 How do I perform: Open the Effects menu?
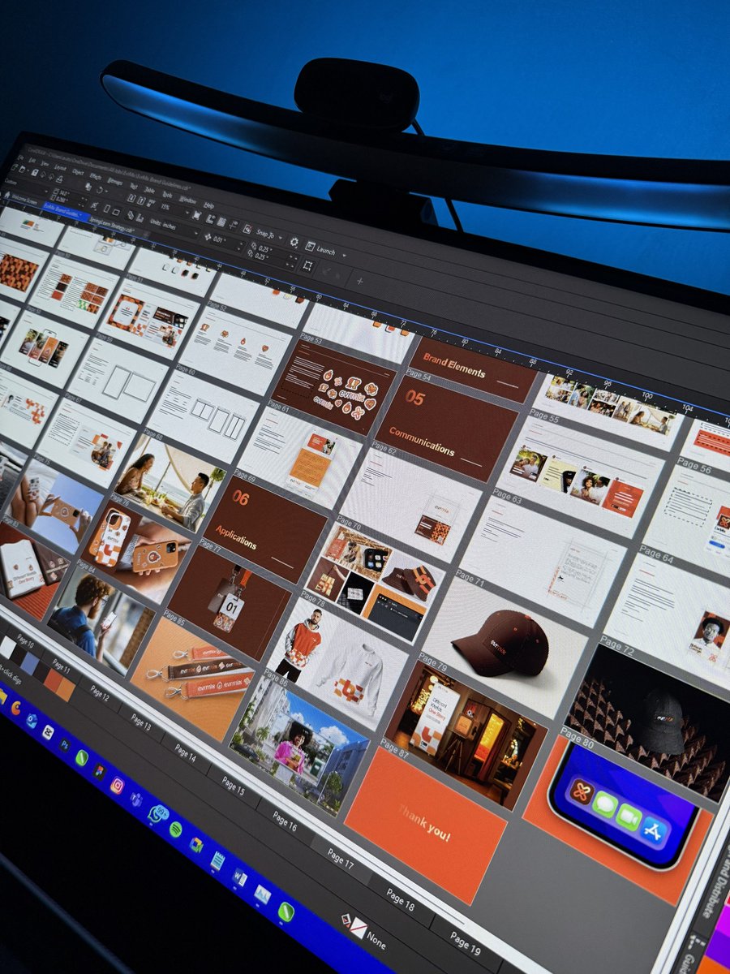coord(96,176)
